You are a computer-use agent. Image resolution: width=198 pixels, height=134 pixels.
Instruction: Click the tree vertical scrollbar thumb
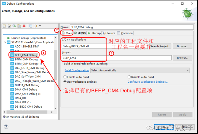pos(56,65)
